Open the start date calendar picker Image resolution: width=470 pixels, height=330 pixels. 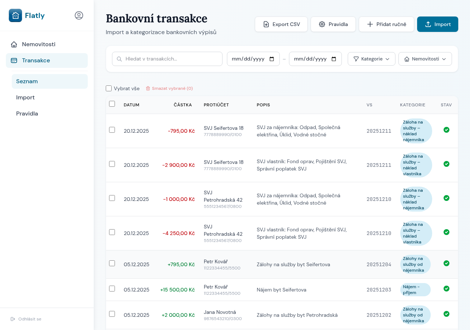coord(272,59)
